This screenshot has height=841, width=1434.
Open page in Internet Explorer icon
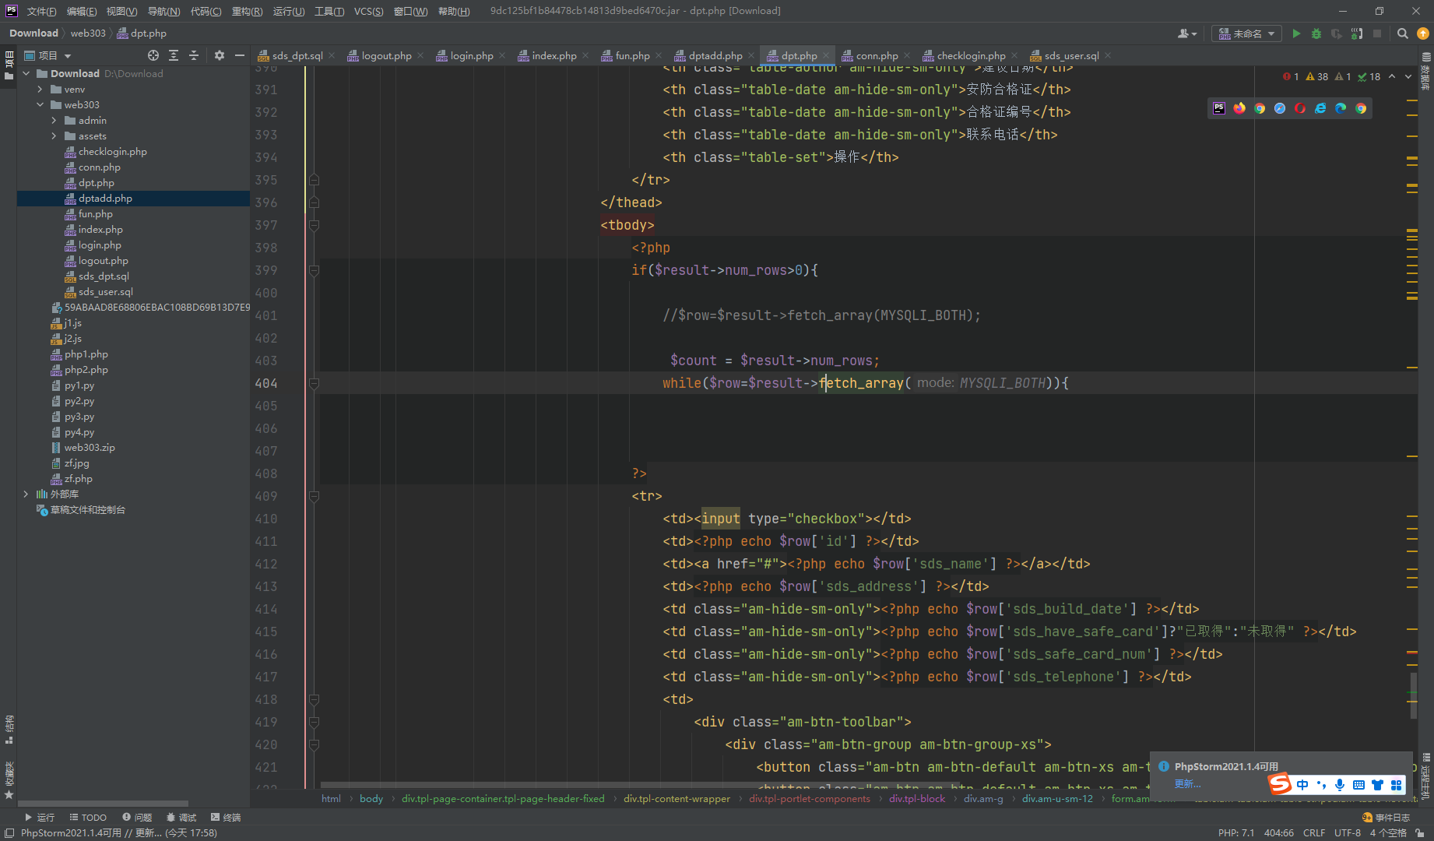click(x=1320, y=108)
